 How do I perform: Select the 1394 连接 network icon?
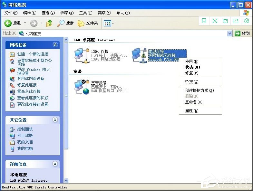pyautogui.click(x=82, y=55)
